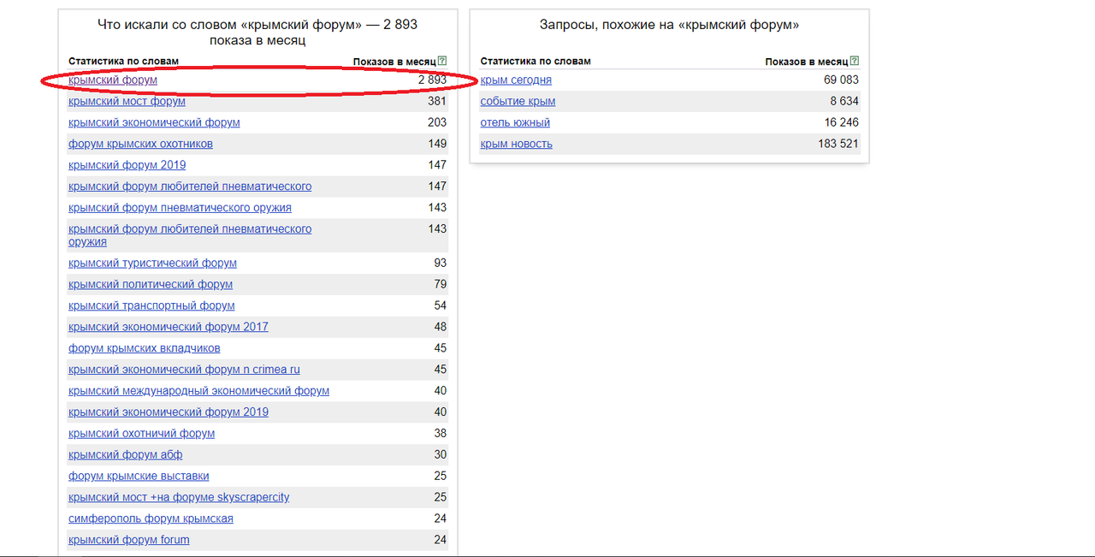Open "крымский охотничий форум" query
This screenshot has height=557, width=1095.
(141, 434)
